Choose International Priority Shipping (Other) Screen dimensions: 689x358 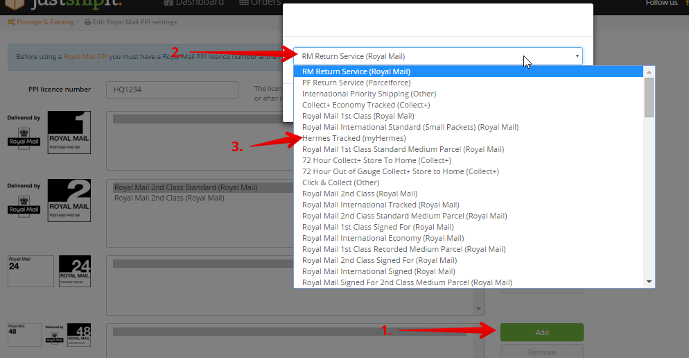(x=469, y=94)
